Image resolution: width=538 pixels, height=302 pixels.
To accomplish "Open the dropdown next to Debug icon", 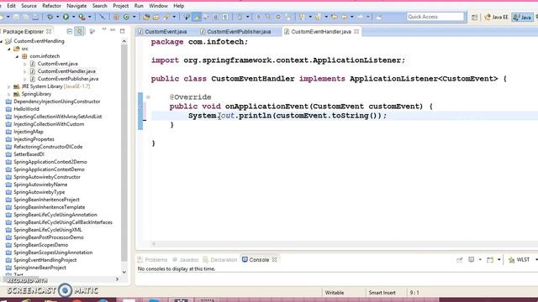I will coord(57,17).
